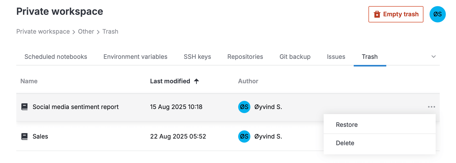Select the Repositories tab
Viewport: 456px width, 163px height.
tap(245, 57)
